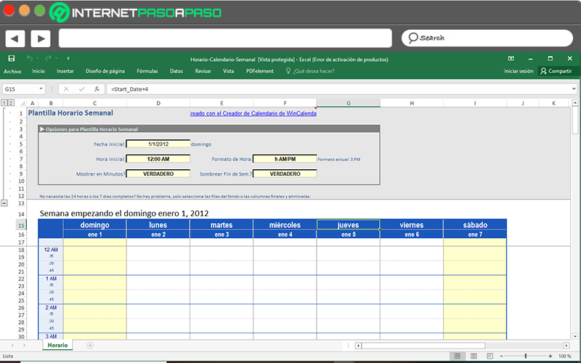Click horizontal scrollbar right arrow
This screenshot has width=581, height=363.
tap(566, 346)
